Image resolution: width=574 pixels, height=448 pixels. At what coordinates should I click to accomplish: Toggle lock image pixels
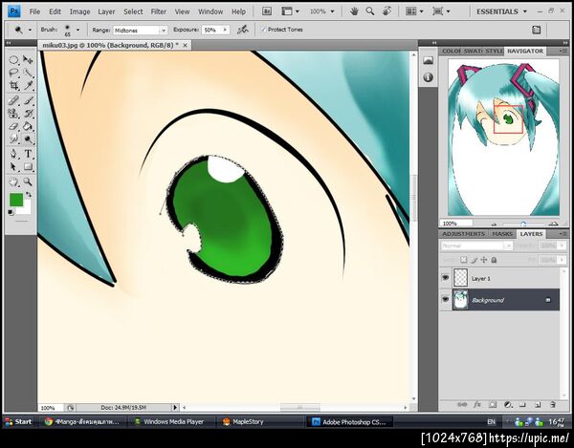[475, 260]
